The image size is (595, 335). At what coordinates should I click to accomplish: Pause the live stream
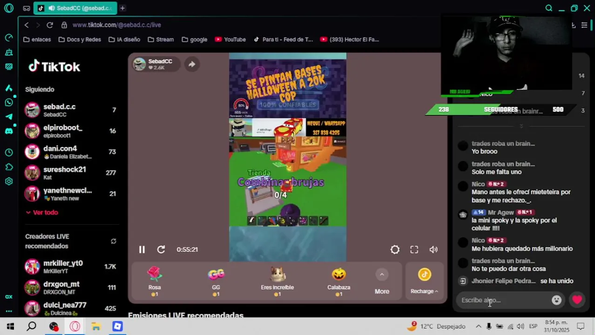(x=142, y=249)
